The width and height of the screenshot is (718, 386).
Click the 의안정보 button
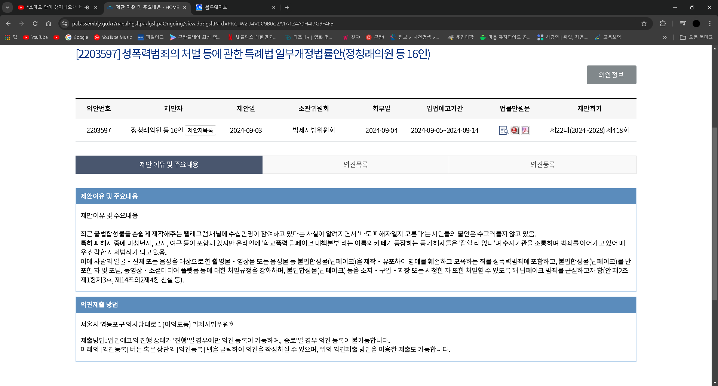[x=611, y=75]
